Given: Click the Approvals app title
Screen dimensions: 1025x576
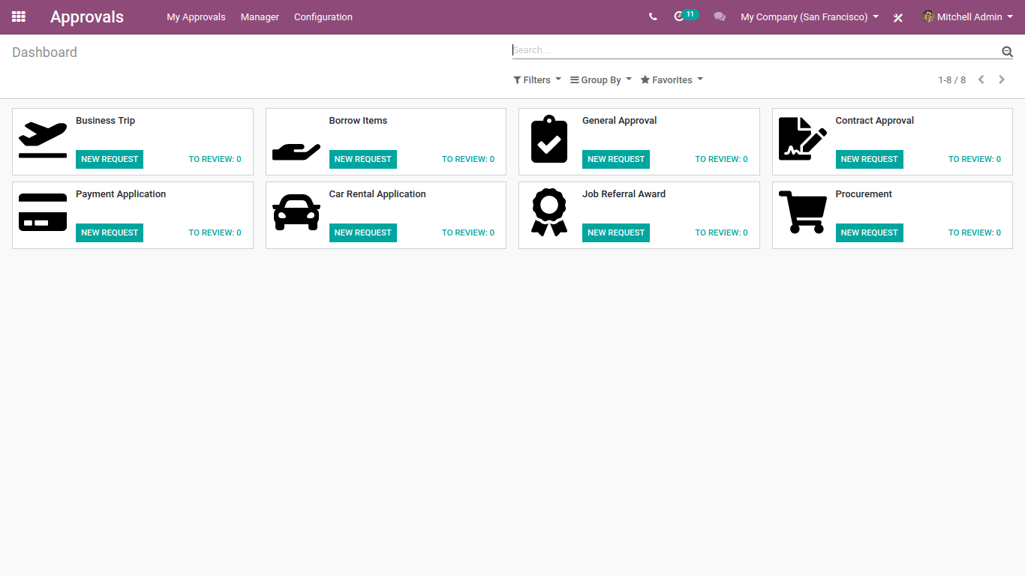Looking at the screenshot, I should point(87,16).
